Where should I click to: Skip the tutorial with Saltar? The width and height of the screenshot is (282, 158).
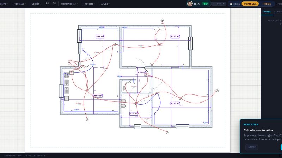pos(252,147)
